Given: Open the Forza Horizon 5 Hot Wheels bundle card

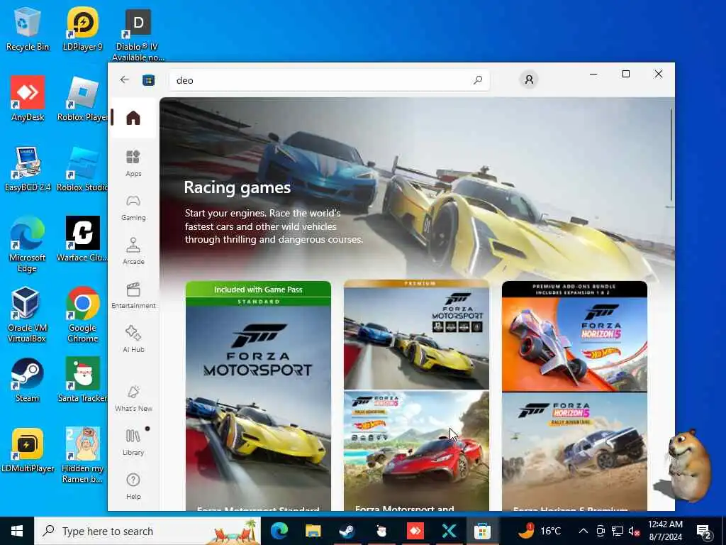Looking at the screenshot, I should (x=574, y=336).
